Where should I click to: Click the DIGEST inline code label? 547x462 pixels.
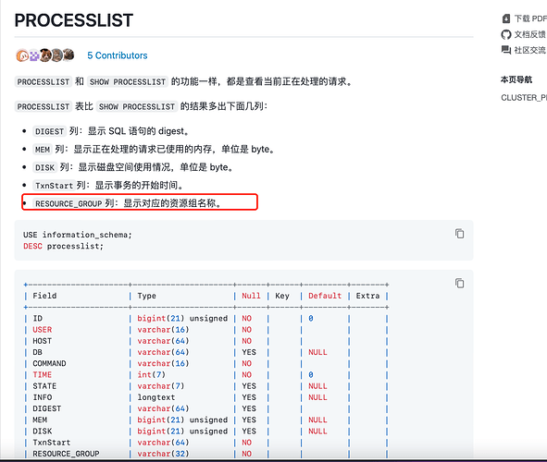pos(50,131)
